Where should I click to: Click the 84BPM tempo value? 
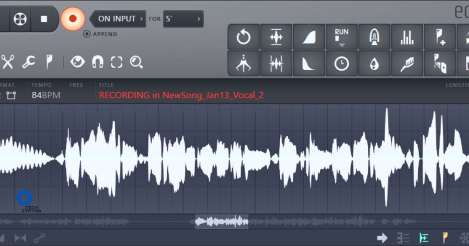(x=46, y=95)
